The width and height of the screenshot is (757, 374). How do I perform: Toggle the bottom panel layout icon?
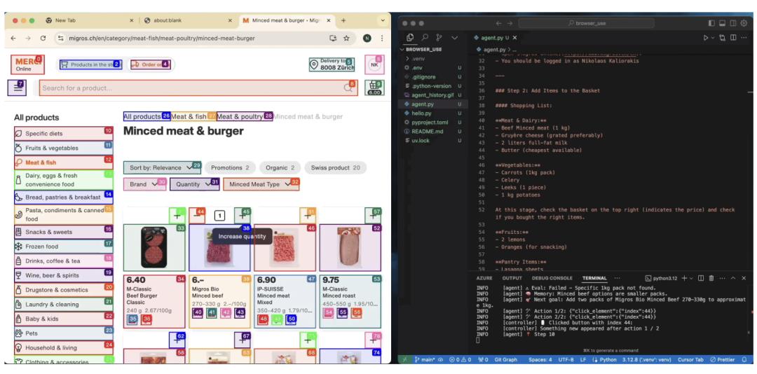(722, 23)
